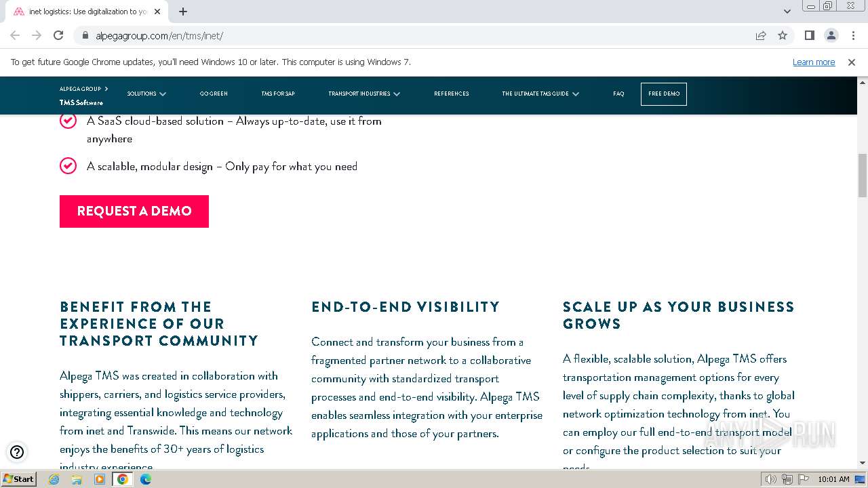
Task: Close the inet logistics tab
Action: (x=157, y=12)
